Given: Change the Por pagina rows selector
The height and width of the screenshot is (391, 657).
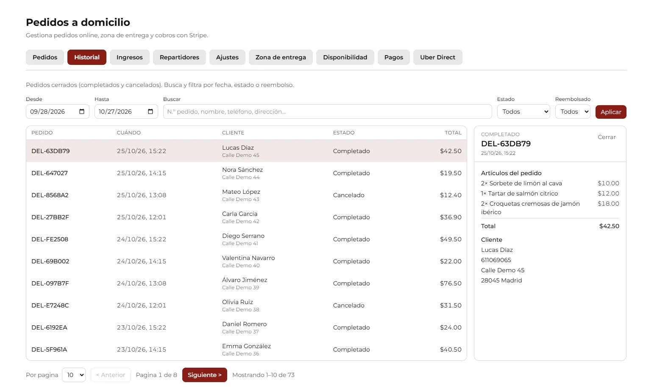Looking at the screenshot, I should click(74, 375).
